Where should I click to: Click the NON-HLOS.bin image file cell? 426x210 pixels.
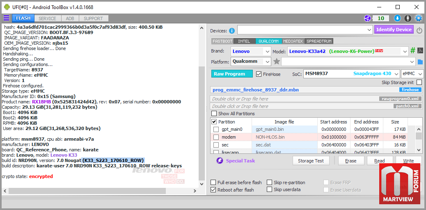[x=284, y=137]
